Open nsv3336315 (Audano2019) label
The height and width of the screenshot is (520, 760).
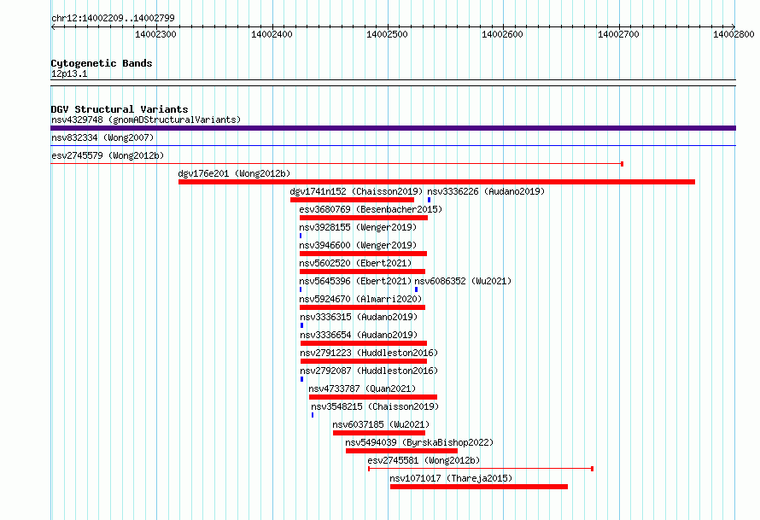pyautogui.click(x=360, y=317)
